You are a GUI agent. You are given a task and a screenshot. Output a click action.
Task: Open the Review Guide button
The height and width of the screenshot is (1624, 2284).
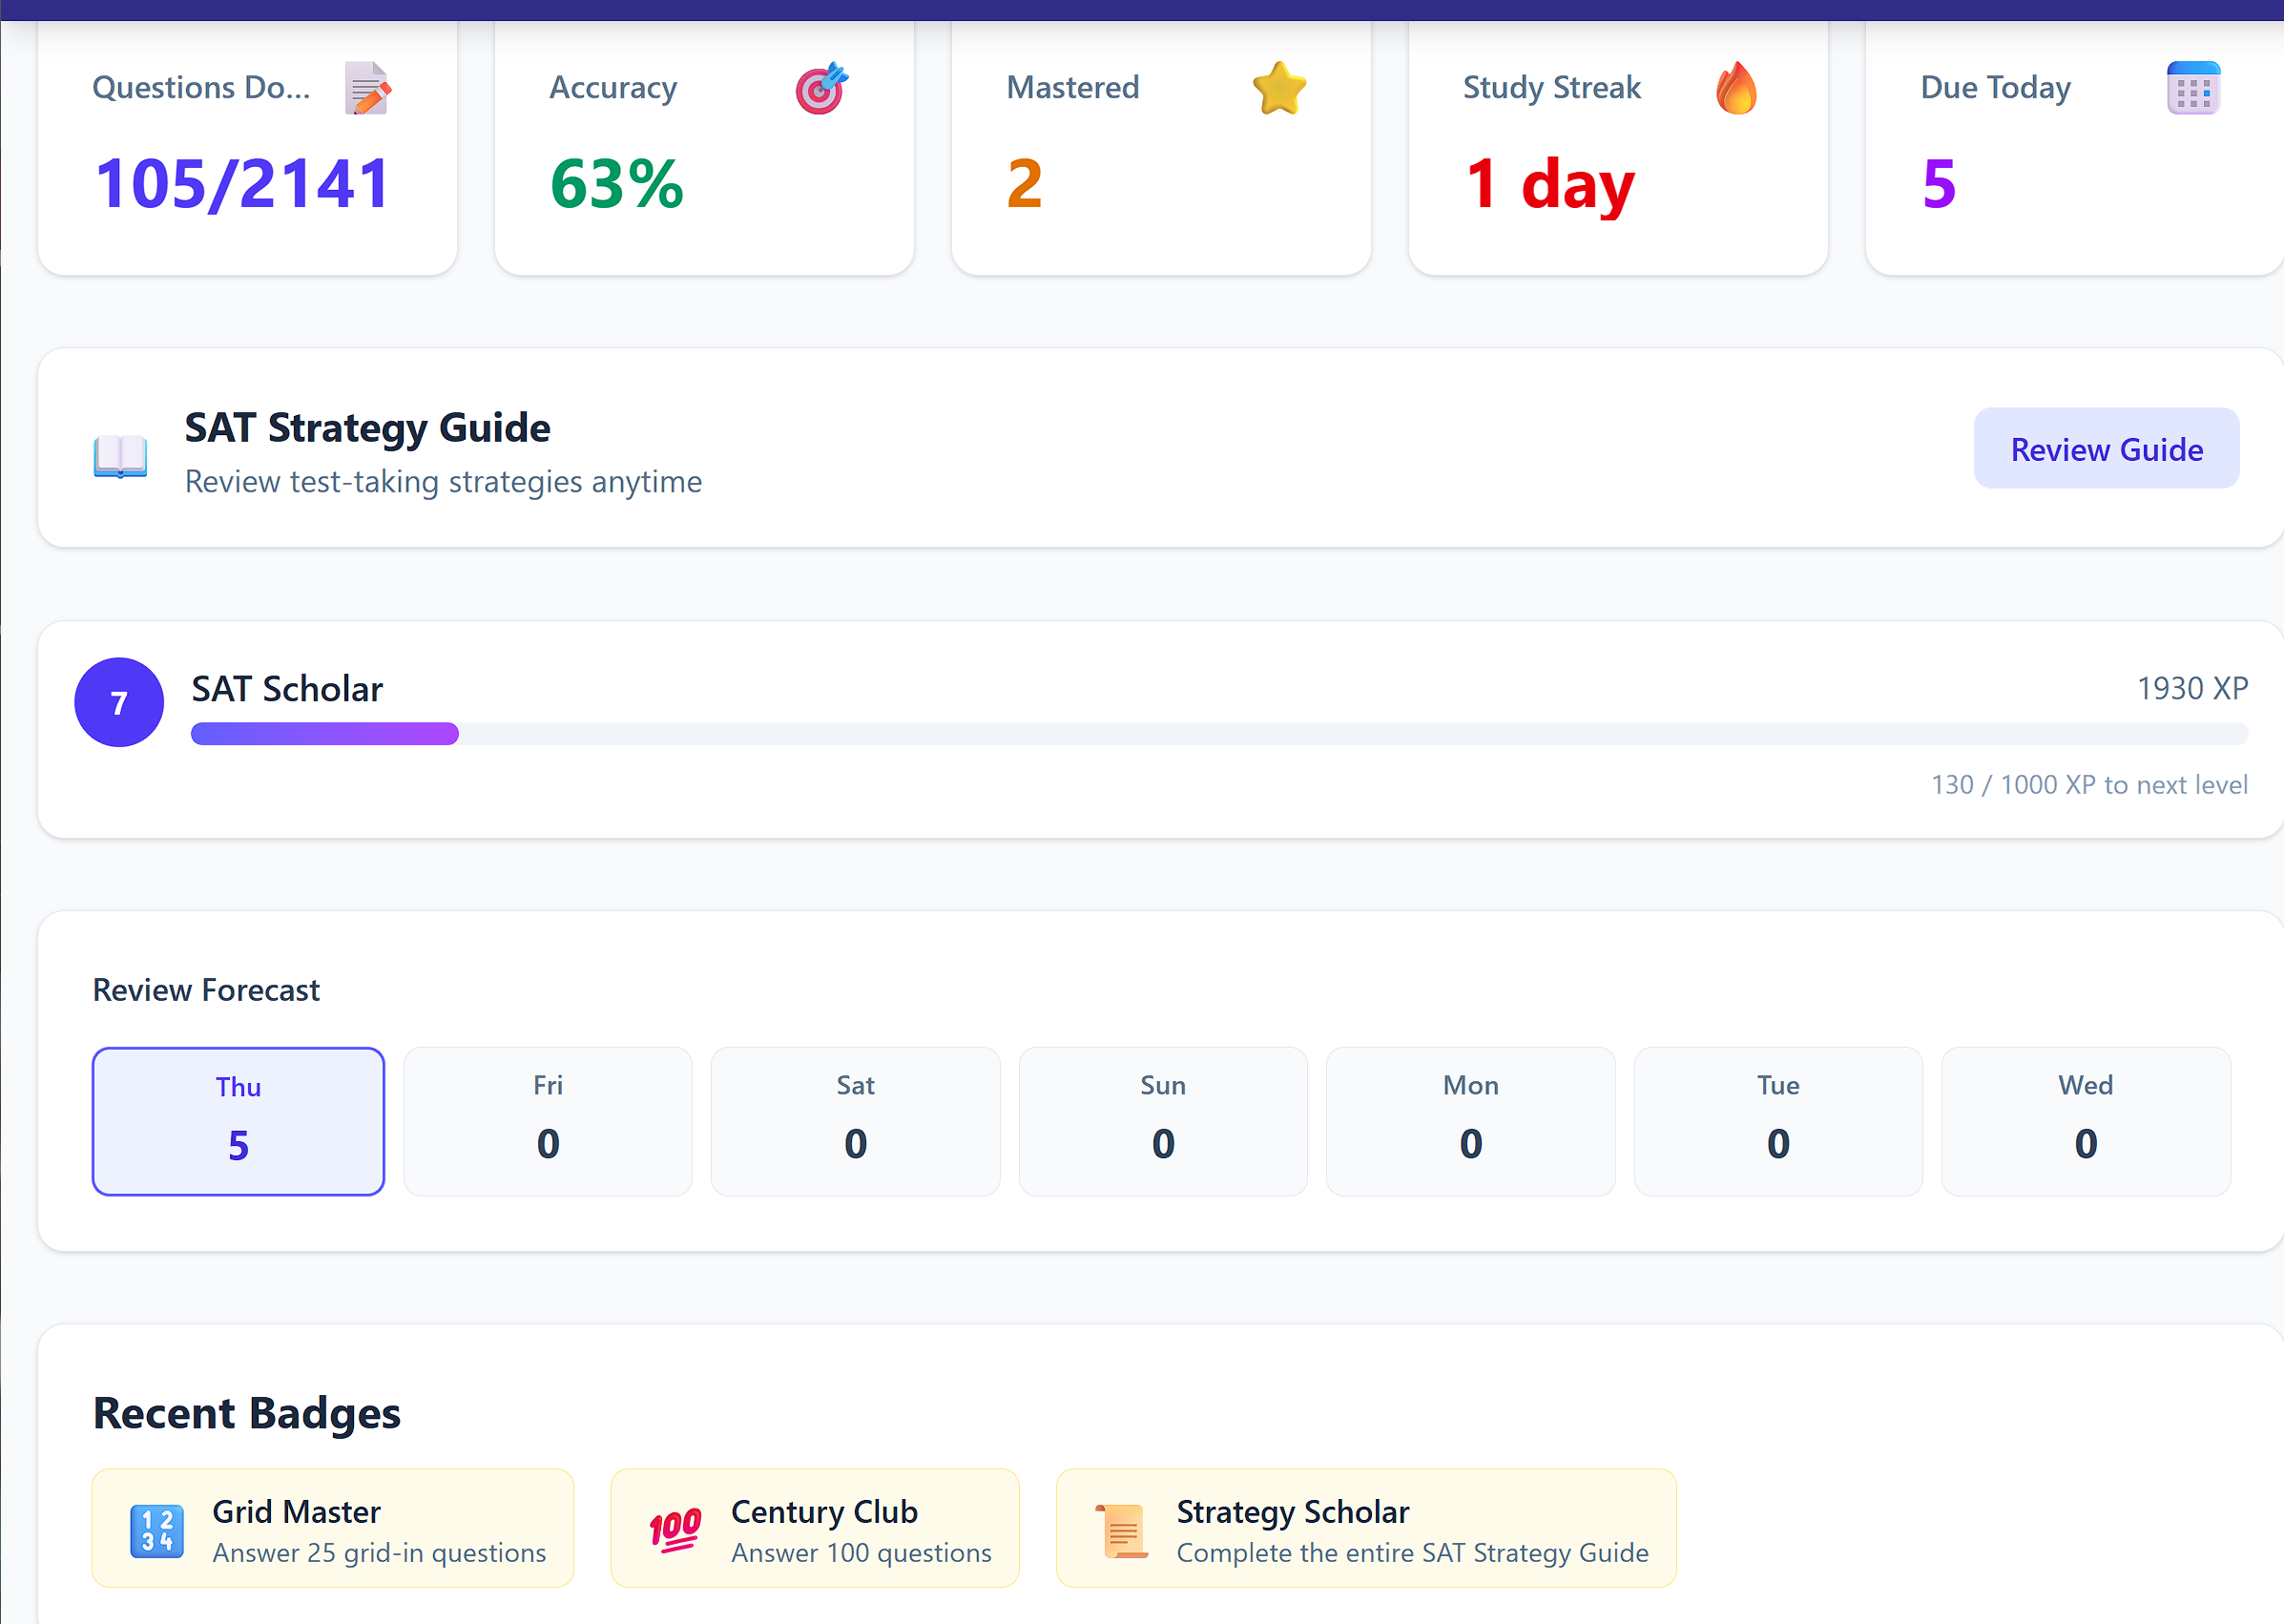click(2106, 448)
